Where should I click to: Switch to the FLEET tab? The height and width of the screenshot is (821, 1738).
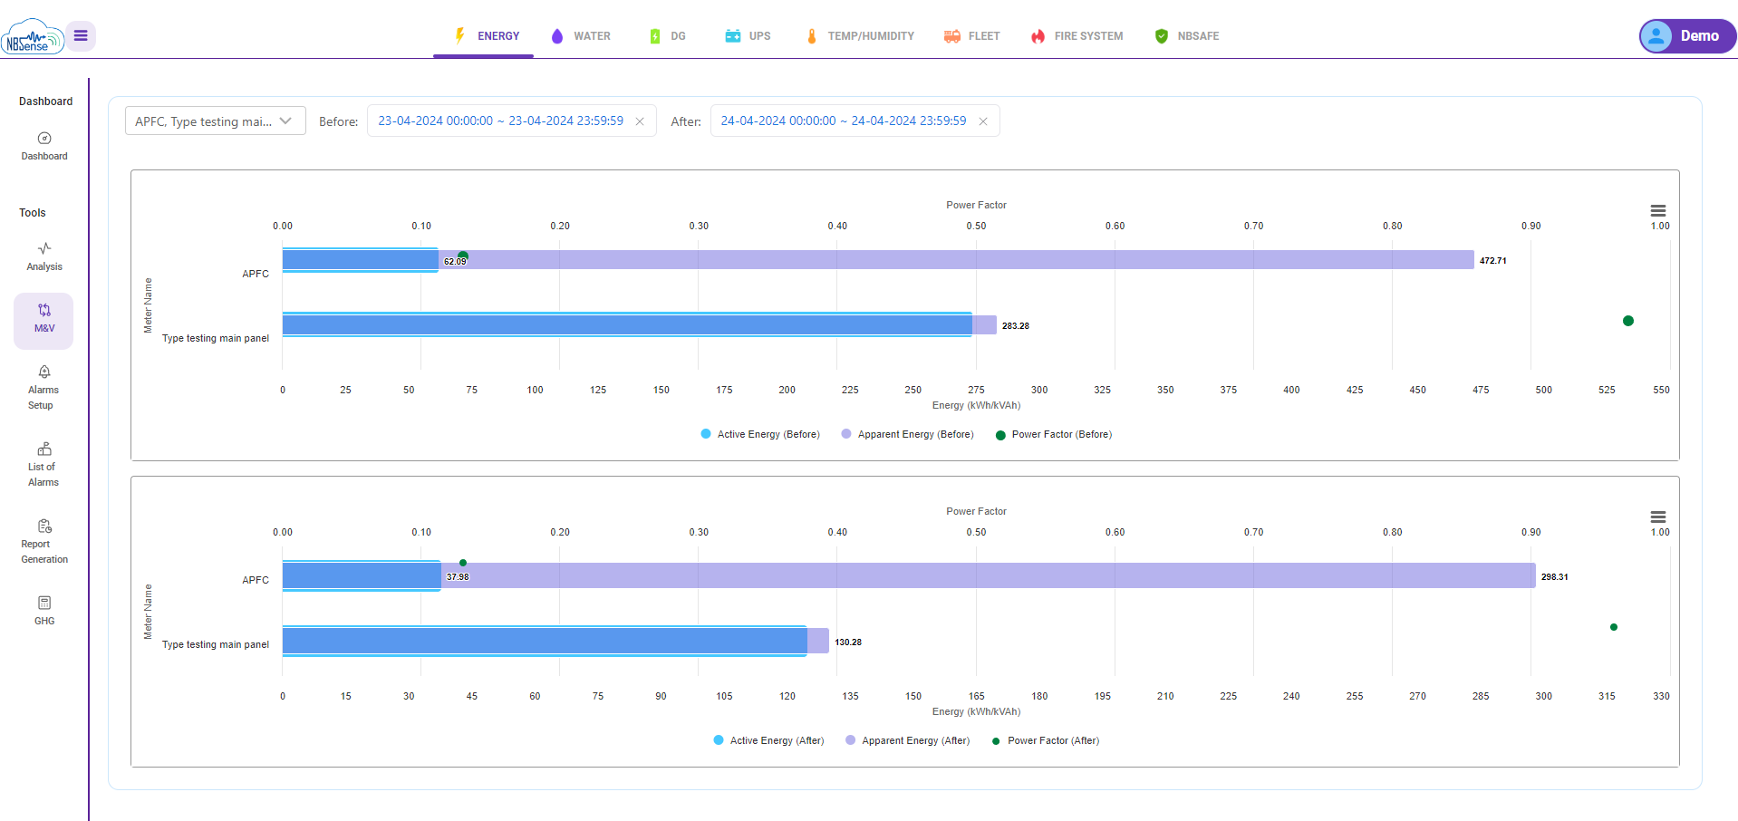[x=971, y=36]
